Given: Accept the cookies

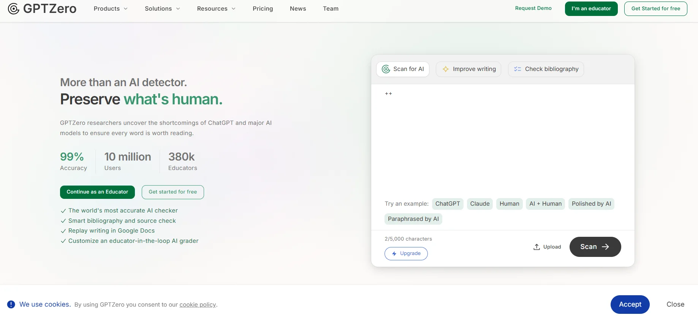Looking at the screenshot, I should (x=630, y=304).
